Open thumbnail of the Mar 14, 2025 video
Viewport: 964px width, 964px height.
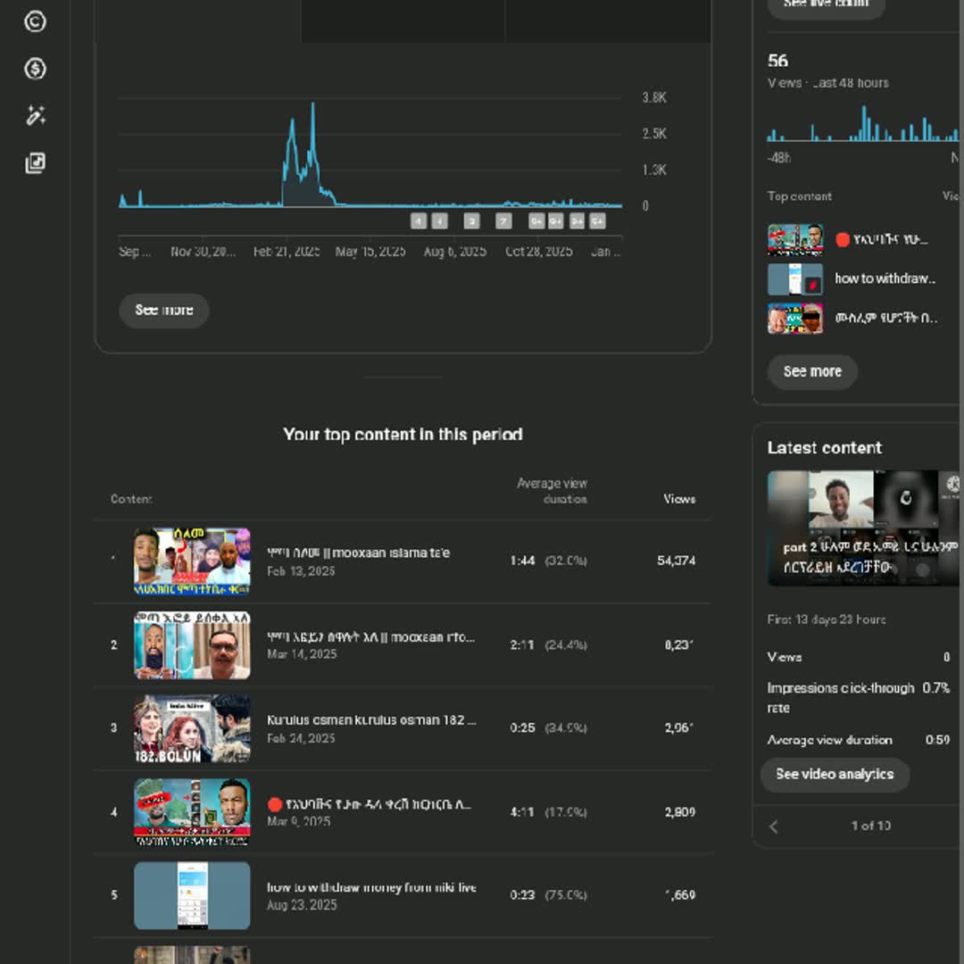pos(192,645)
